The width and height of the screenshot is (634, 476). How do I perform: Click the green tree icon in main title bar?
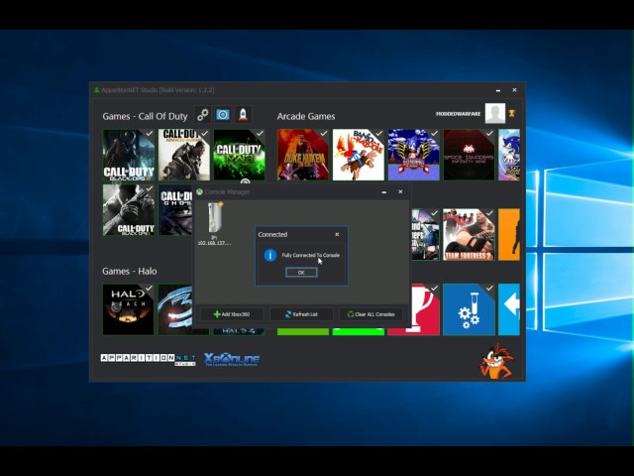pos(97,90)
